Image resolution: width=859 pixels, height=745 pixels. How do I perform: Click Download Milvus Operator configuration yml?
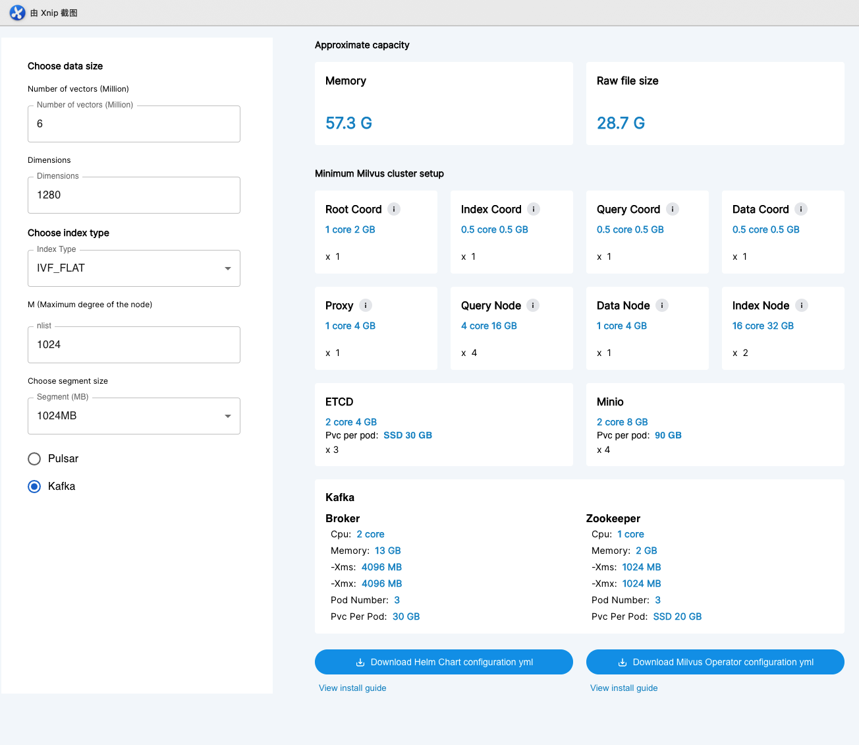(715, 662)
